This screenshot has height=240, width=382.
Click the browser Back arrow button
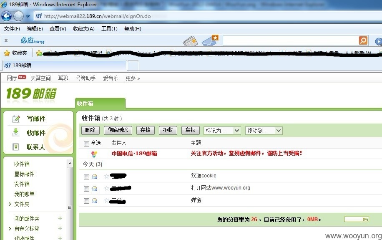(x=7, y=16)
